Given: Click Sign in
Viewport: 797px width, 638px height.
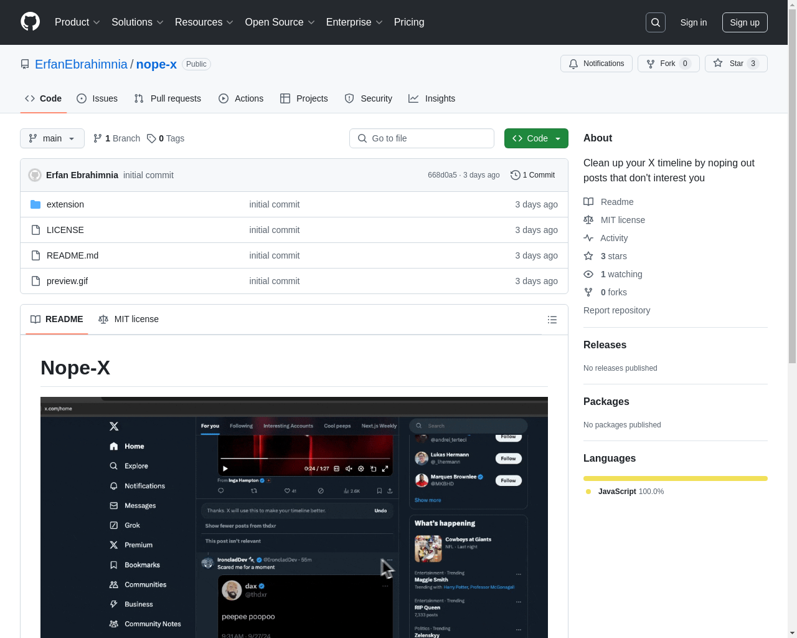Looking at the screenshot, I should pyautogui.click(x=694, y=22).
